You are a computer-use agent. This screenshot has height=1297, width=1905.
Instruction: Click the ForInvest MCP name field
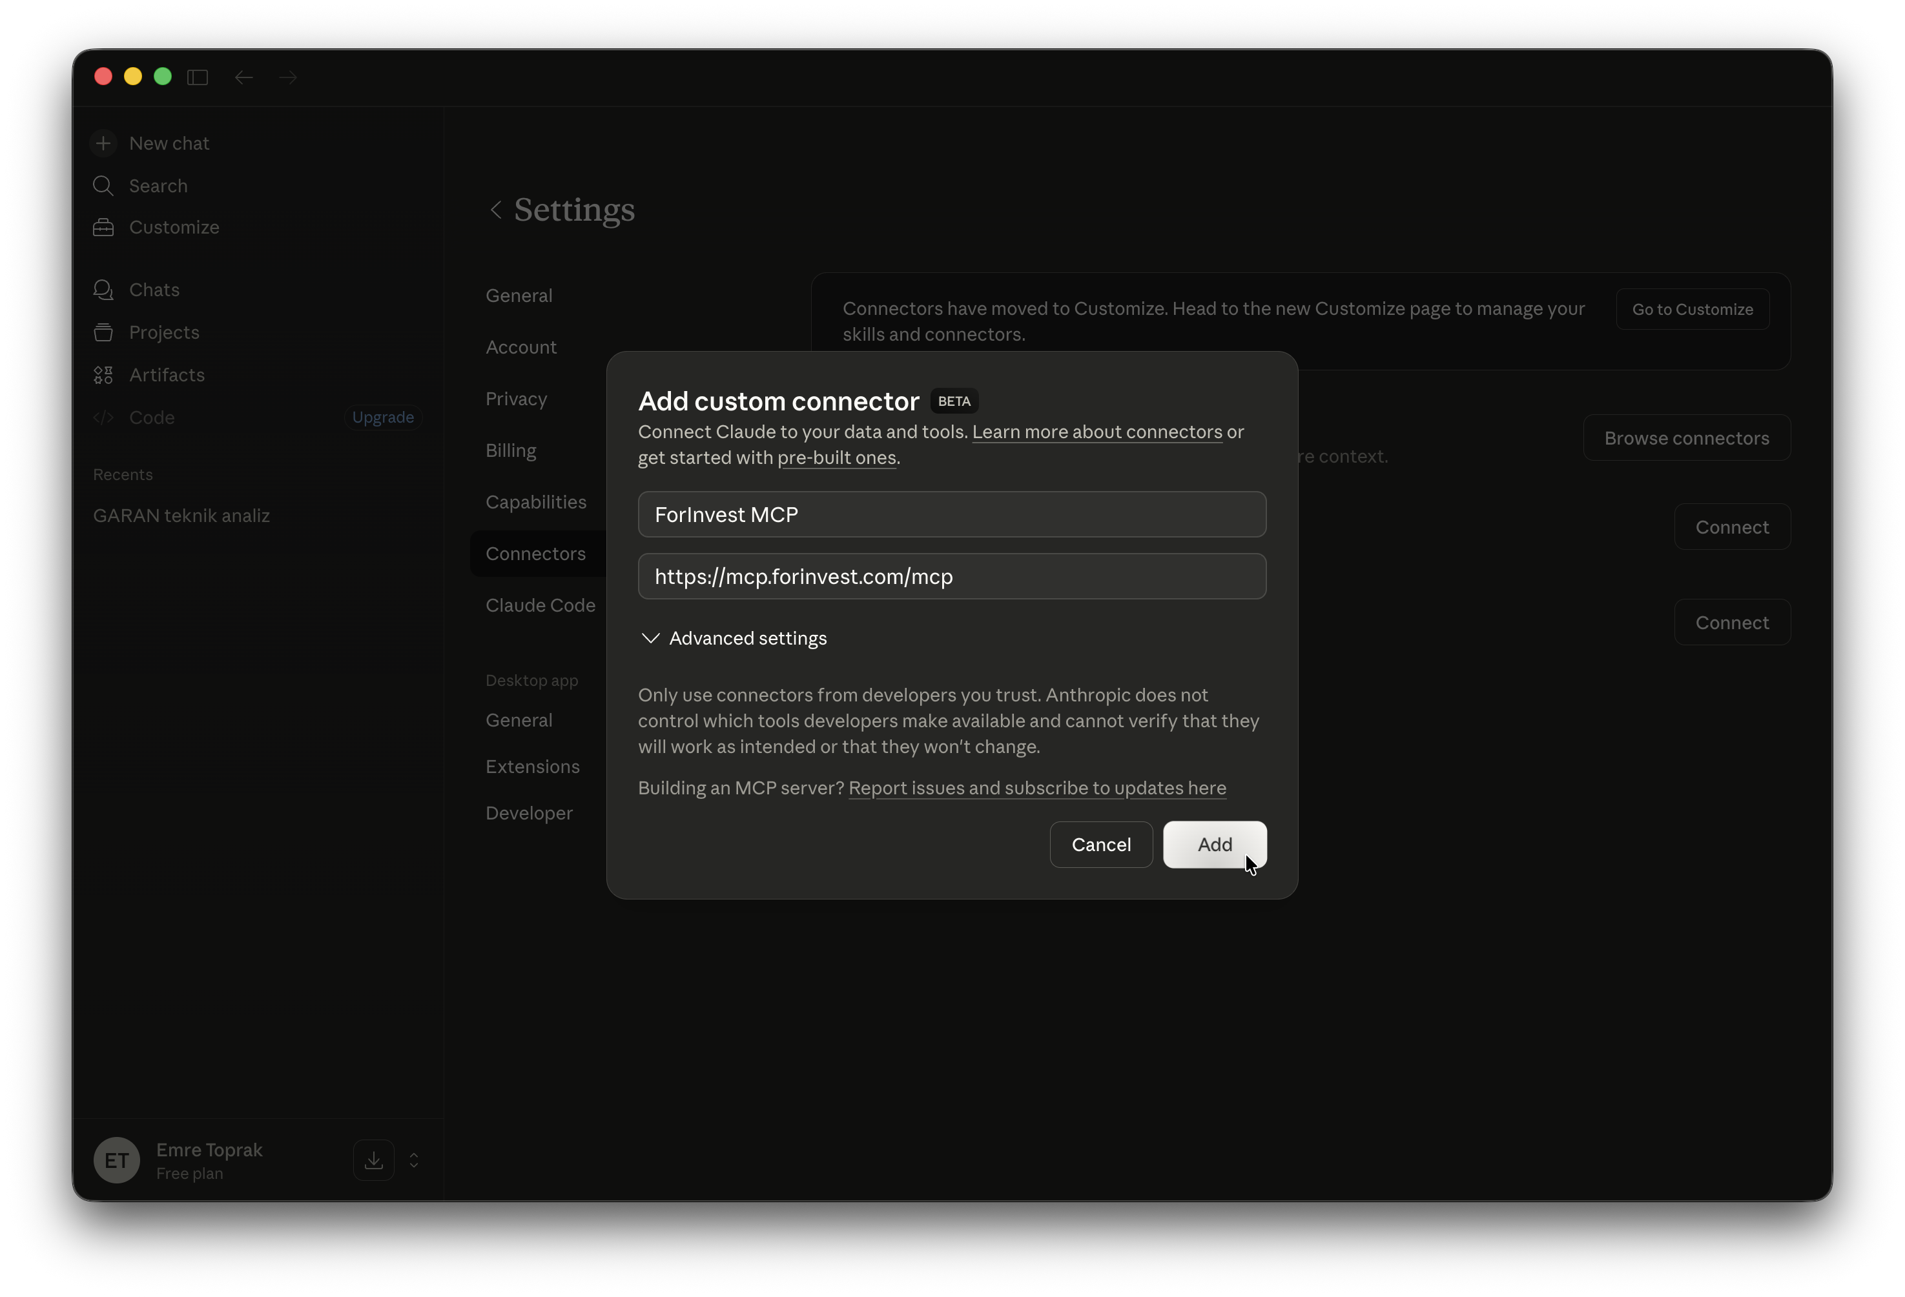point(952,514)
